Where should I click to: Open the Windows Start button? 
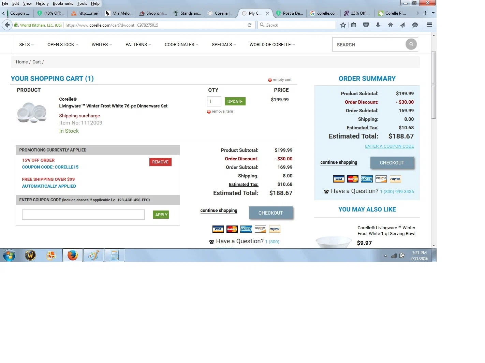(9, 255)
